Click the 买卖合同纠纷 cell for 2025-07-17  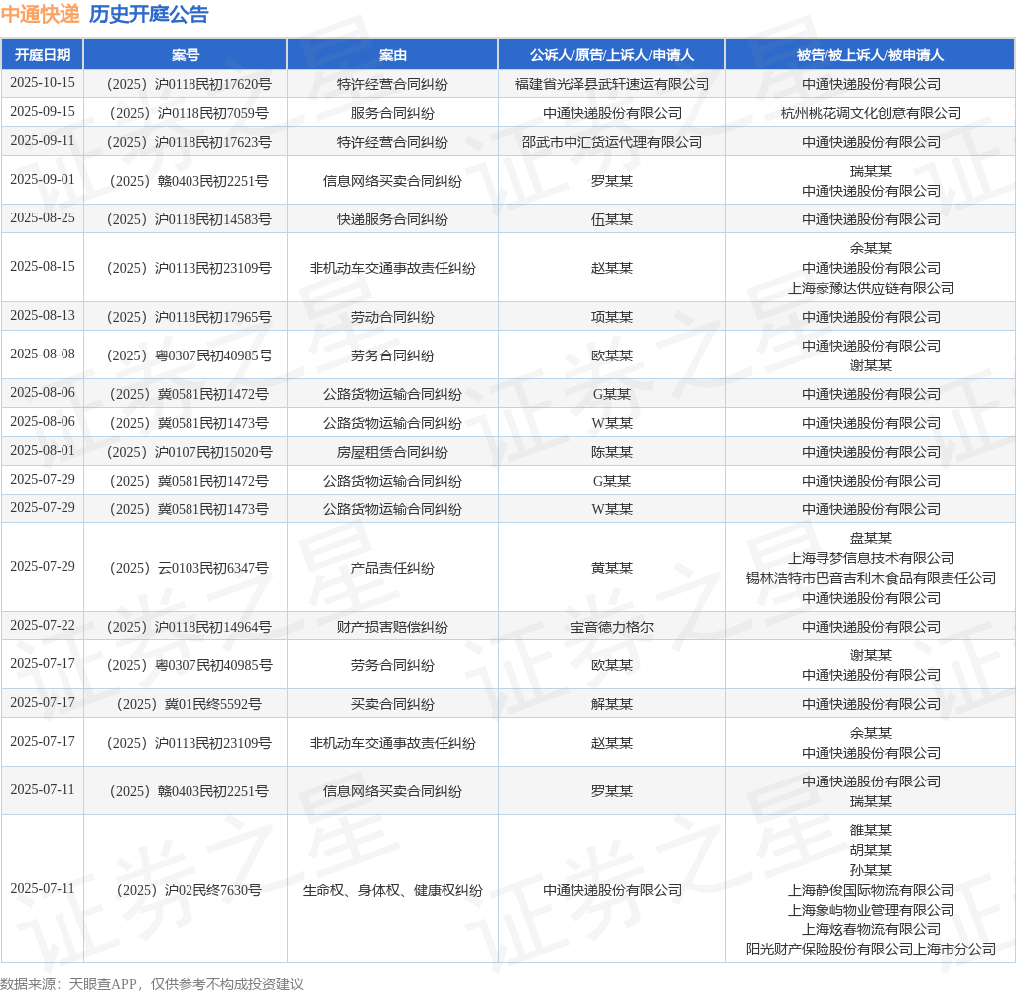point(393,704)
